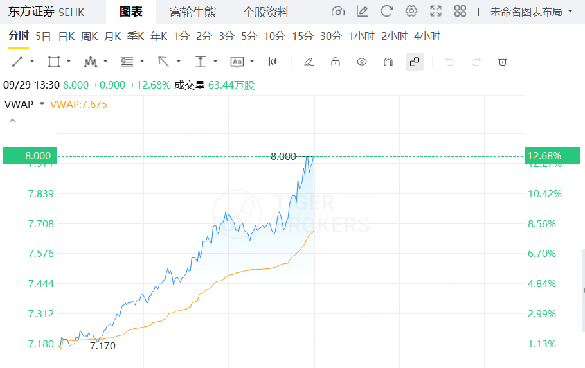
Task: Expand Fibonacci lines tool options
Action: coord(142,61)
